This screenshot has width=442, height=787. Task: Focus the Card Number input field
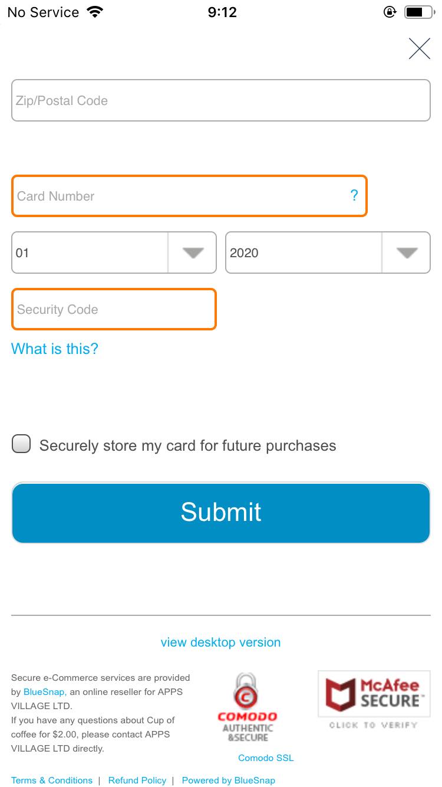click(177, 196)
